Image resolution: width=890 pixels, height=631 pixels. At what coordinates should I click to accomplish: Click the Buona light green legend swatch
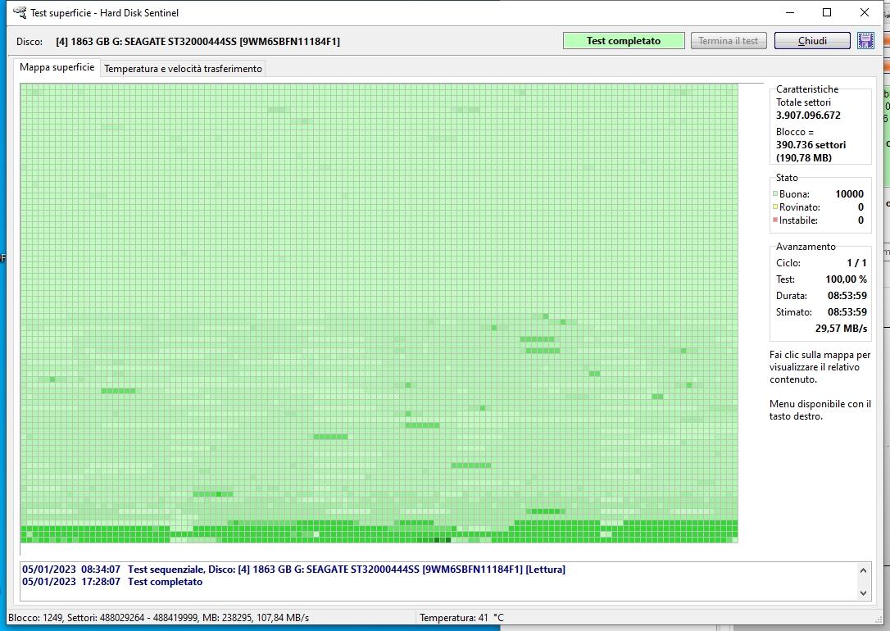click(x=774, y=193)
